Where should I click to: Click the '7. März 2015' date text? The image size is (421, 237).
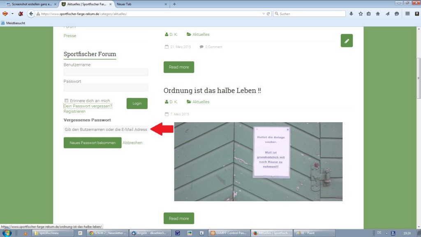(180, 114)
